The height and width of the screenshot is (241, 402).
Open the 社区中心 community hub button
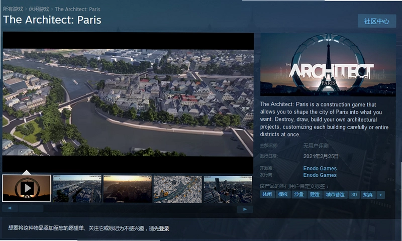[376, 21]
